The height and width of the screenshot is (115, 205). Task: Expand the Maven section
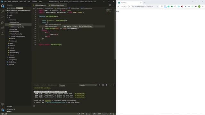[x=9, y=111]
